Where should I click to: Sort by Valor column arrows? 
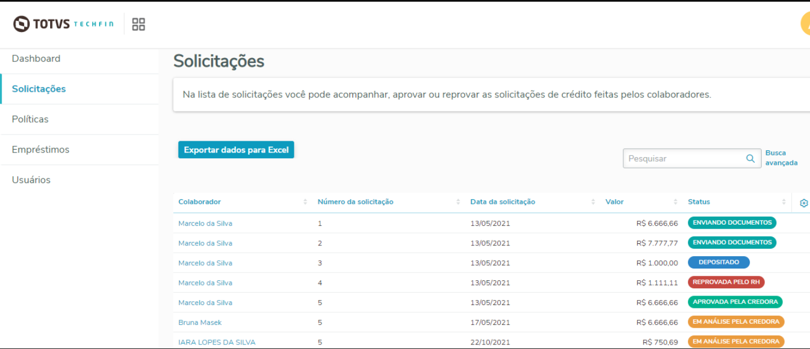point(675,202)
